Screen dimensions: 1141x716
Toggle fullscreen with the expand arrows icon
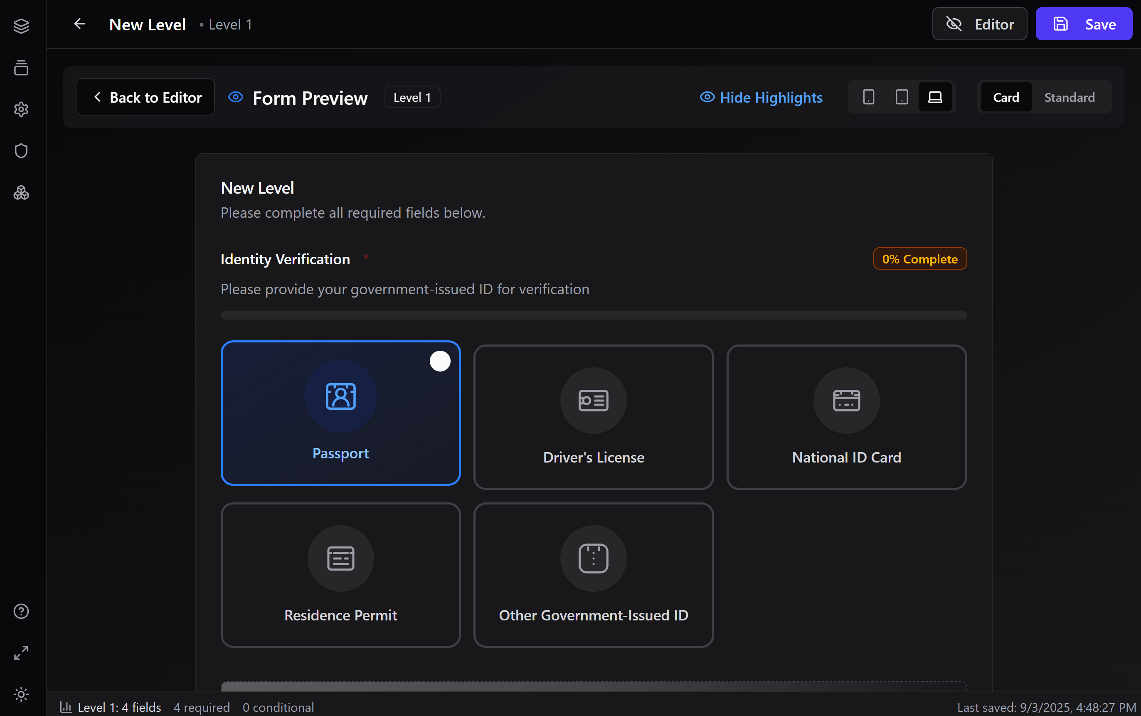tap(21, 652)
